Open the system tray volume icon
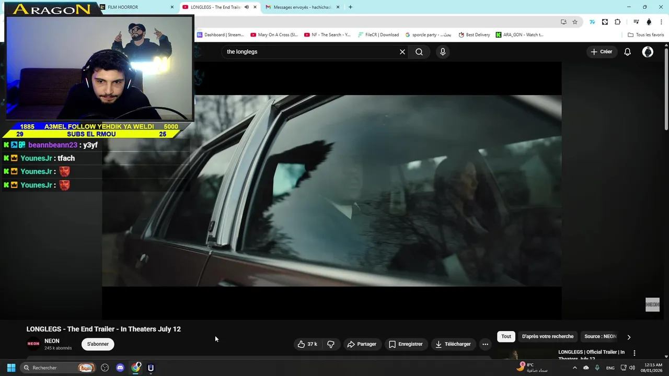Image resolution: width=669 pixels, height=376 pixels. pyautogui.click(x=632, y=368)
